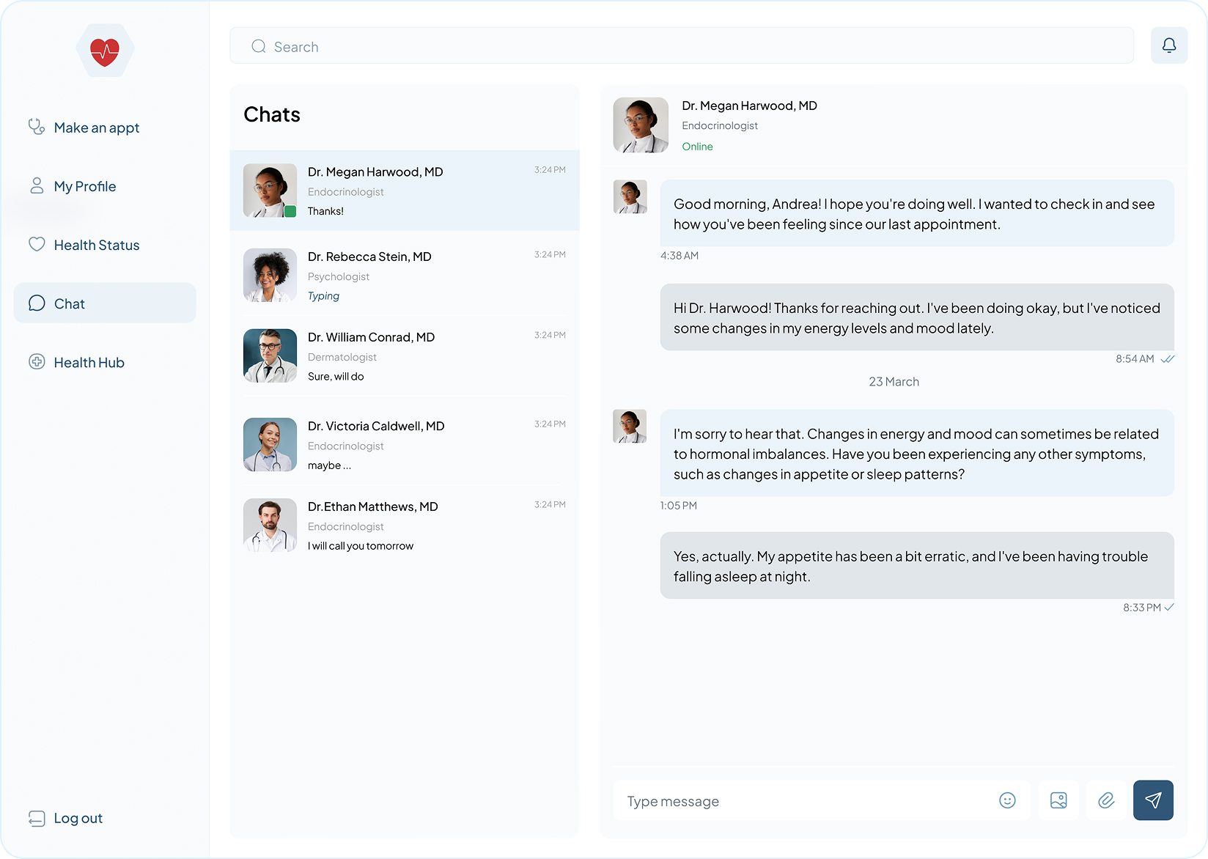Click the Health Hub plus icon
The height and width of the screenshot is (859, 1208).
coord(37,361)
